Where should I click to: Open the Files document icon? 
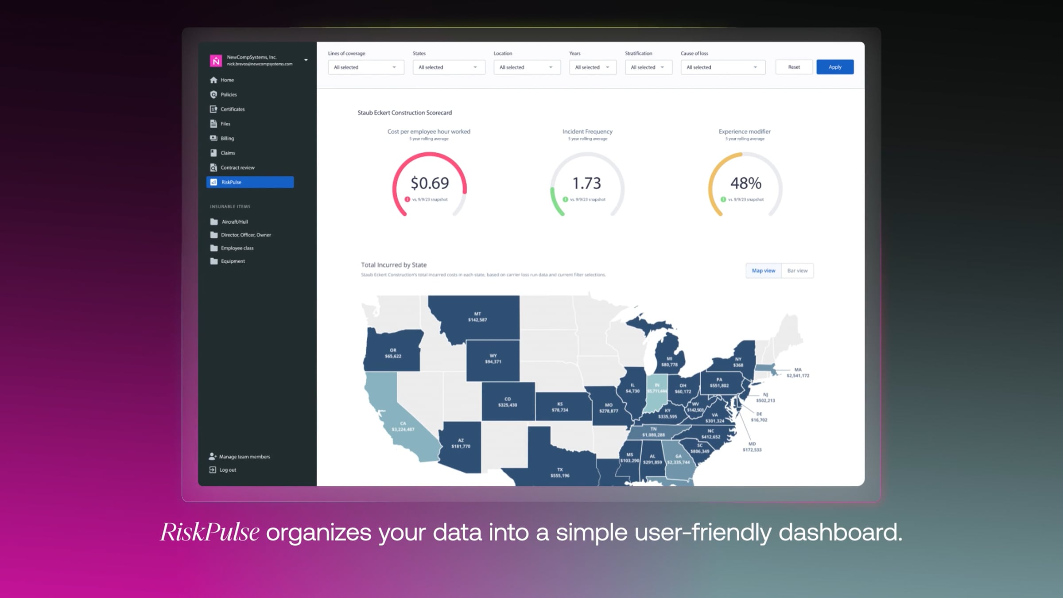(213, 124)
